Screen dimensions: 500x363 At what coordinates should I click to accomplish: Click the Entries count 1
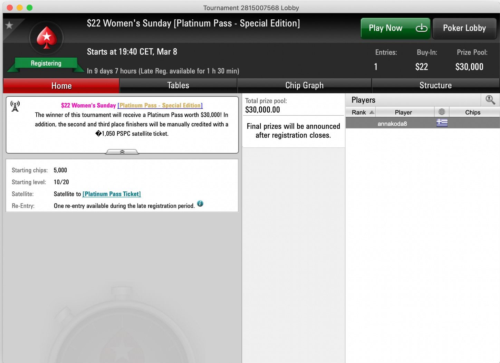(x=376, y=67)
